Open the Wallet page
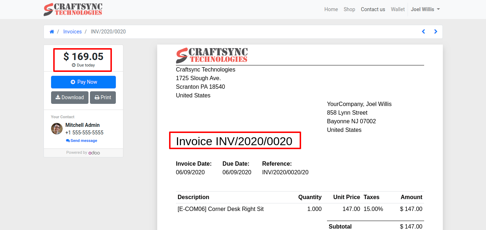486x230 pixels. point(398,9)
